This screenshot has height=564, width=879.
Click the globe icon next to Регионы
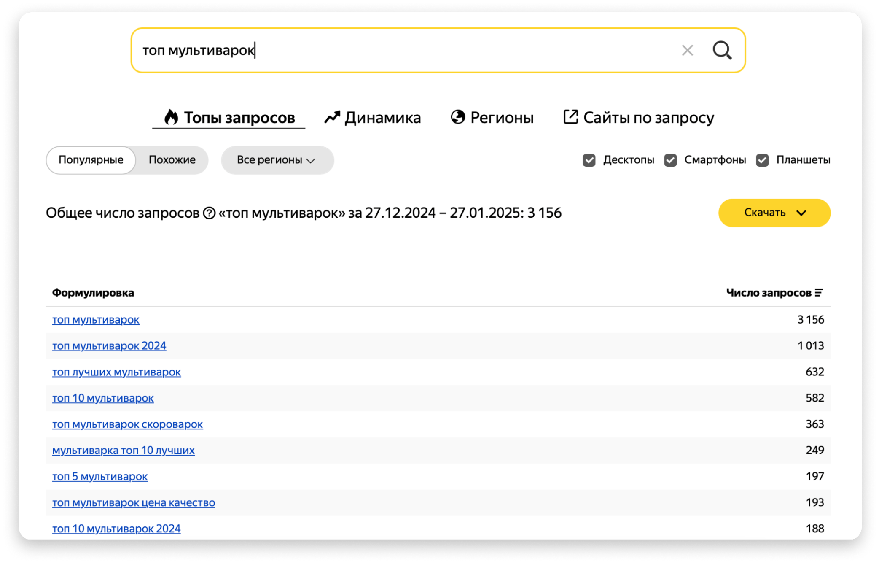click(458, 117)
